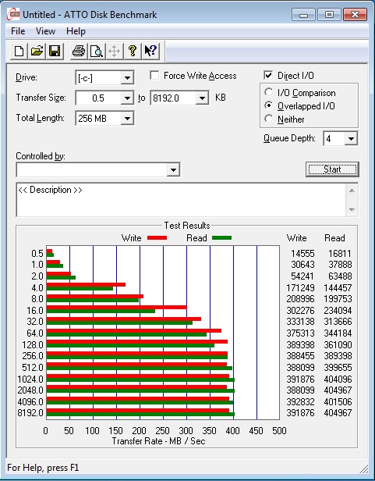The image size is (375, 481).
Task: Click the New document toolbar icon
Action: pos(19,51)
